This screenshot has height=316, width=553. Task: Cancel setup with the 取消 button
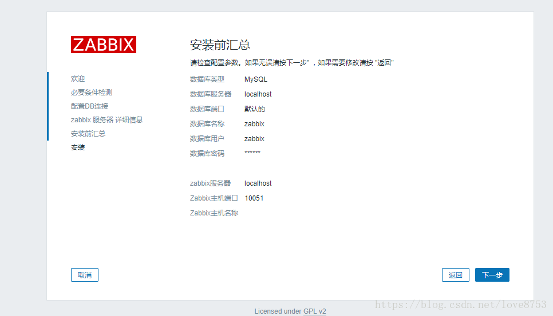[x=85, y=275]
